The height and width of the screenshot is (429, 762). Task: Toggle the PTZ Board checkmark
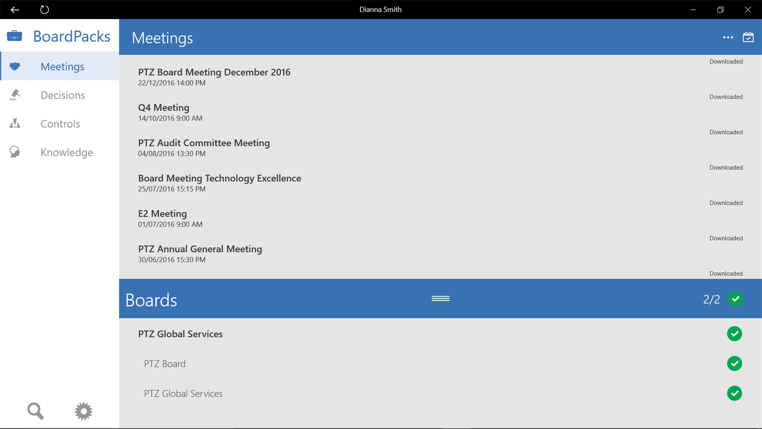[x=734, y=363]
